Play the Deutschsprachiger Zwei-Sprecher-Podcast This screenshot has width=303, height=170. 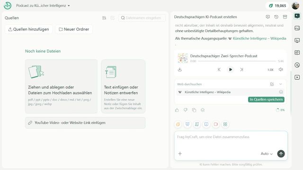[x=231, y=69]
